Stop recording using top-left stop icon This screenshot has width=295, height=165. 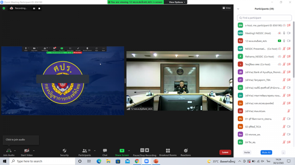pos(39,8)
